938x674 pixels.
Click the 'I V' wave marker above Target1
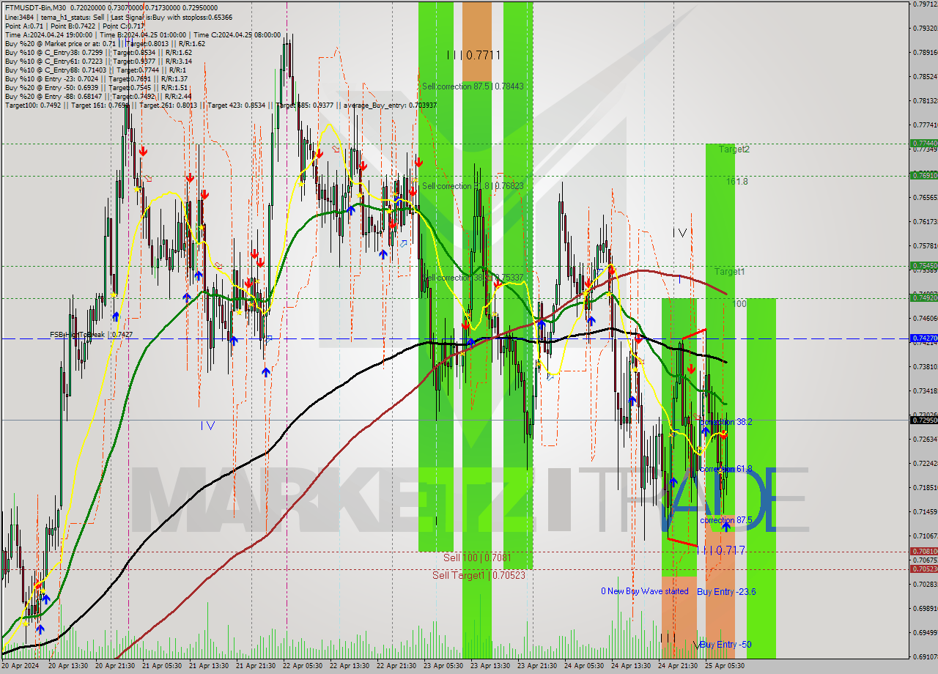[x=681, y=233]
